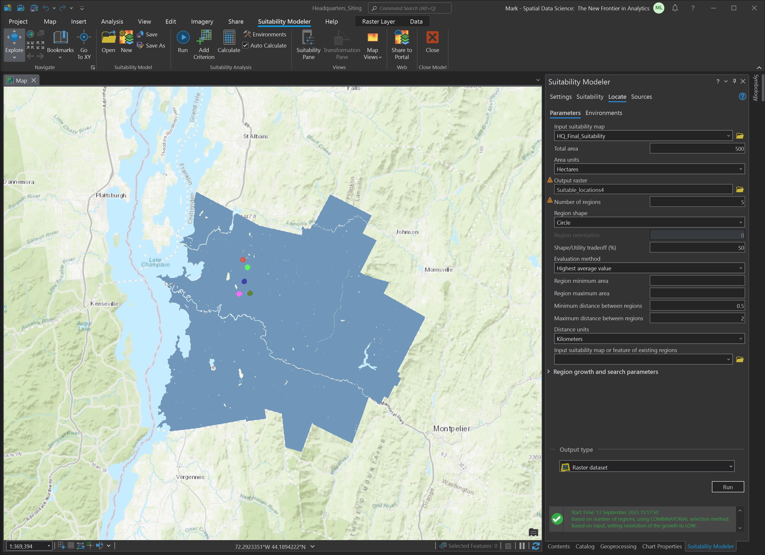Viewport: 765px width, 555px height.
Task: Pause map drawing in status bar
Action: (x=522, y=546)
